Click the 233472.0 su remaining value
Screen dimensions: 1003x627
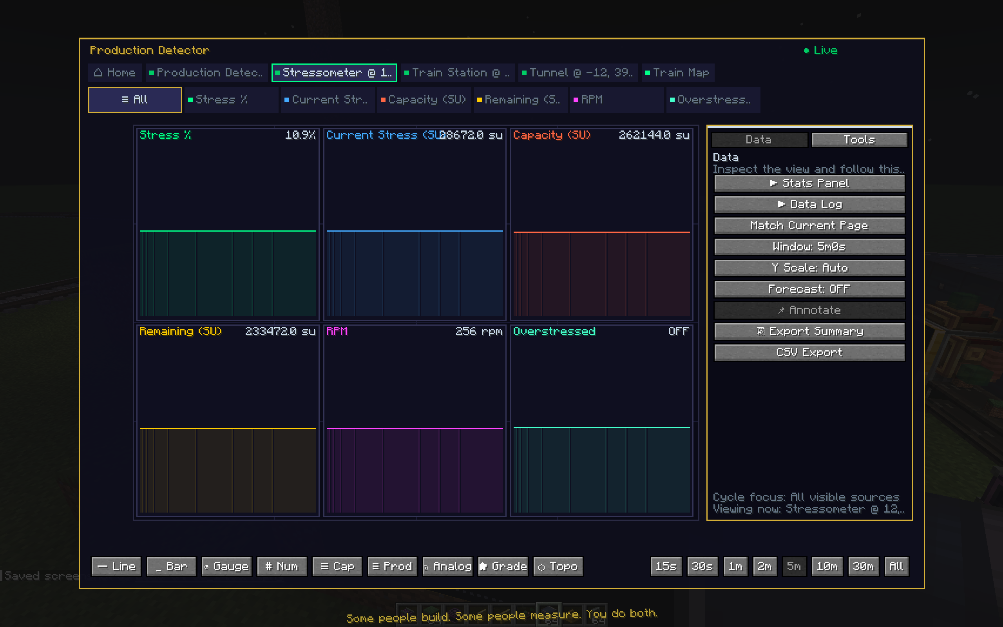pyautogui.click(x=280, y=332)
